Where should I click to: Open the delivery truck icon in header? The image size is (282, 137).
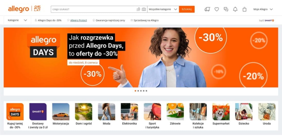click(x=207, y=9)
